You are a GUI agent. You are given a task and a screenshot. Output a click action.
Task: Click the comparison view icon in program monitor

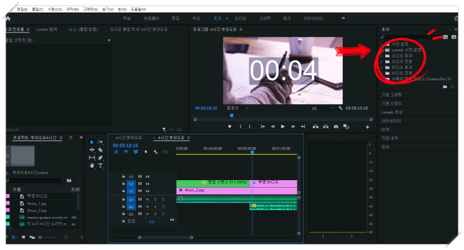[x=346, y=127]
